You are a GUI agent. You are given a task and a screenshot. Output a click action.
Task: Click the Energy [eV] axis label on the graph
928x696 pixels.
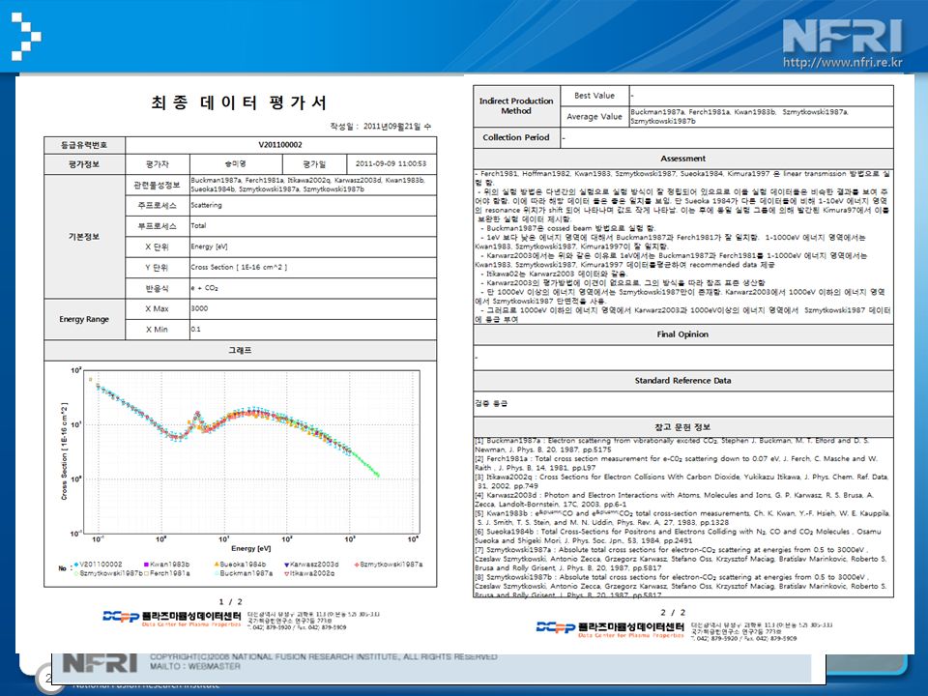pyautogui.click(x=251, y=549)
